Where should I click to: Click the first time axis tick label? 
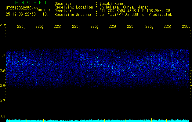pos(21,27)
